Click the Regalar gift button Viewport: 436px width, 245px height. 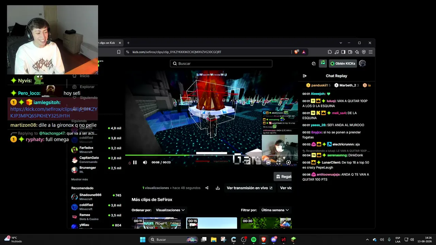point(283,177)
